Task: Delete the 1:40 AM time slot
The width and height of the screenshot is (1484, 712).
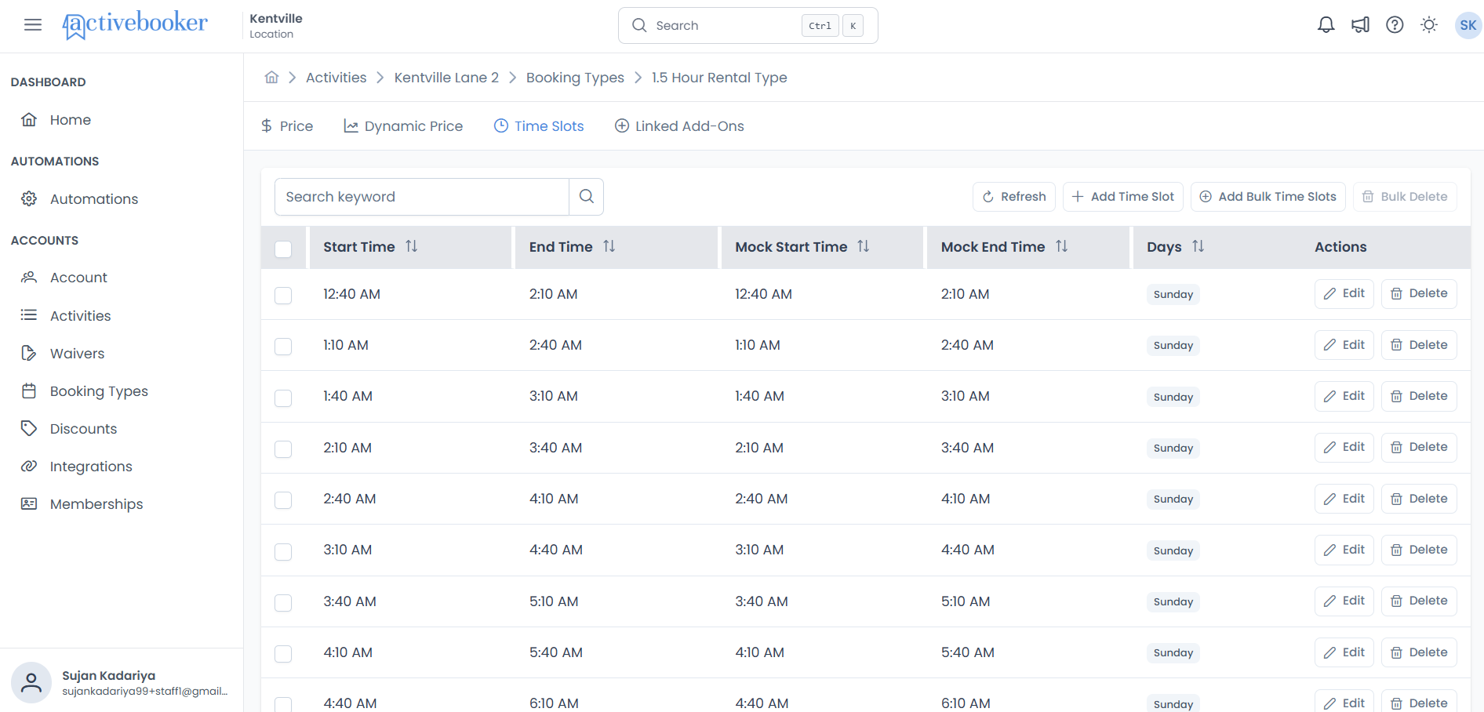Action: pos(1418,396)
